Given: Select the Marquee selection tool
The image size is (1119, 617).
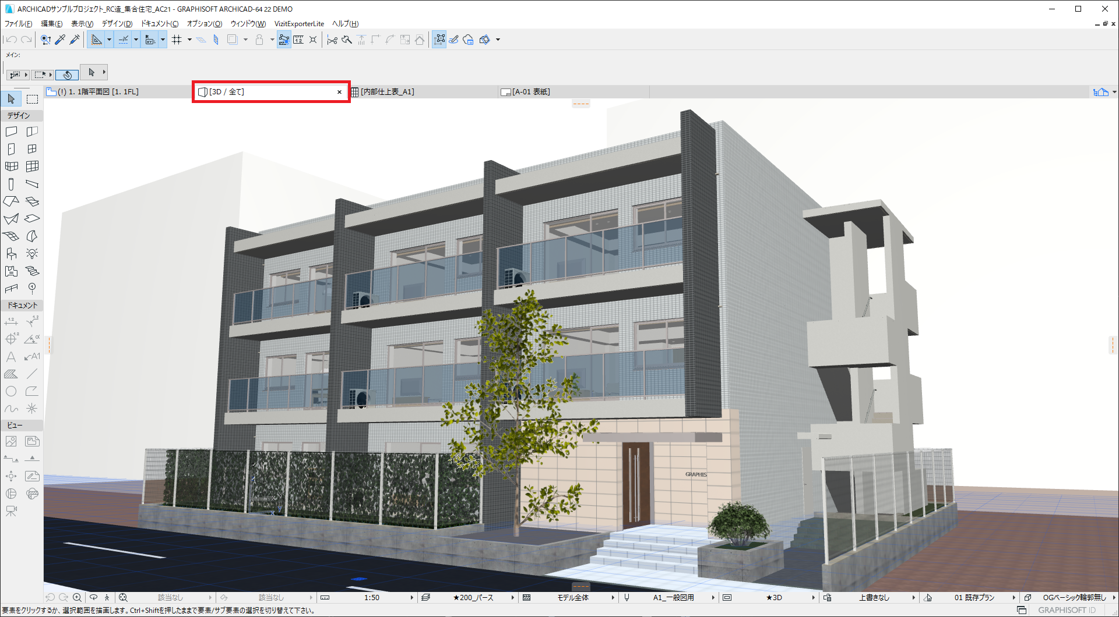Looking at the screenshot, I should tap(32, 99).
